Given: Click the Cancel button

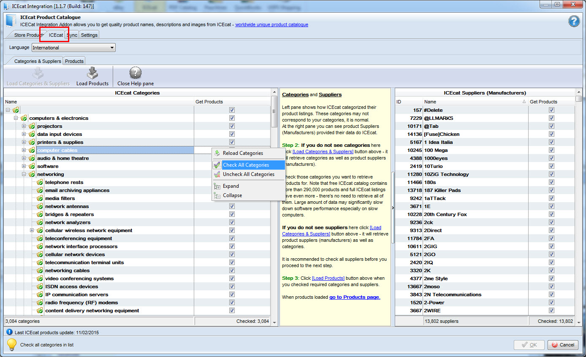Looking at the screenshot, I should 563,345.
